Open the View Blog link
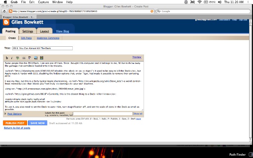Viewport: 253px width, 158px height. click(x=62, y=31)
